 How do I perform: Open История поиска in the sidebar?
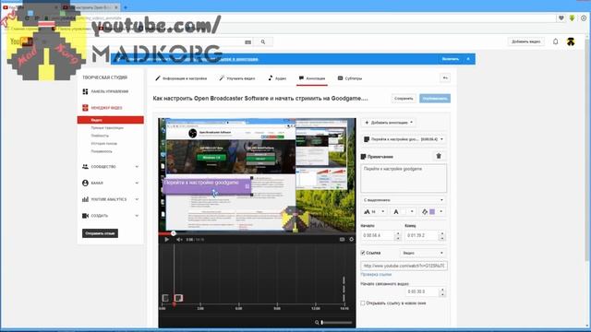click(104, 144)
